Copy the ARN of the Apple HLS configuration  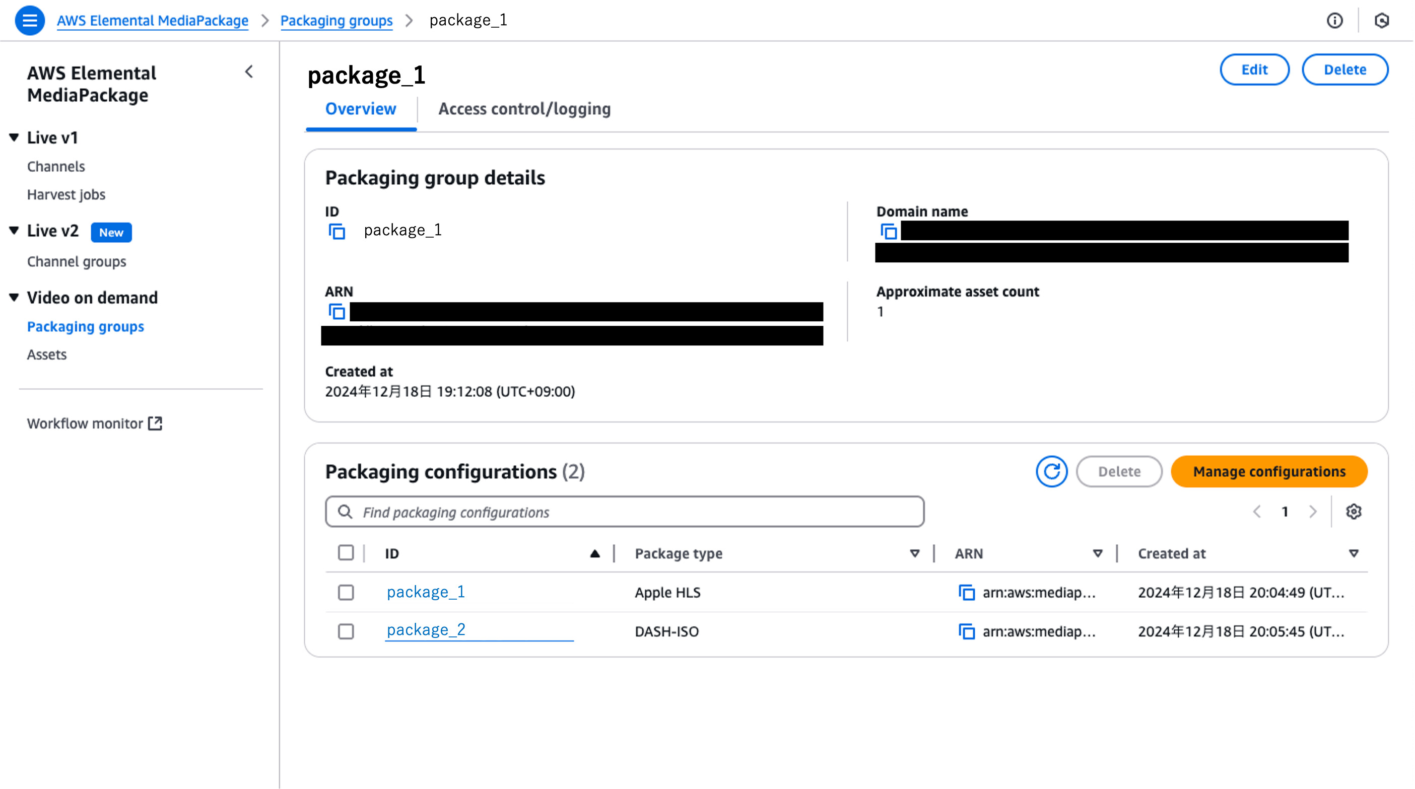tap(966, 593)
